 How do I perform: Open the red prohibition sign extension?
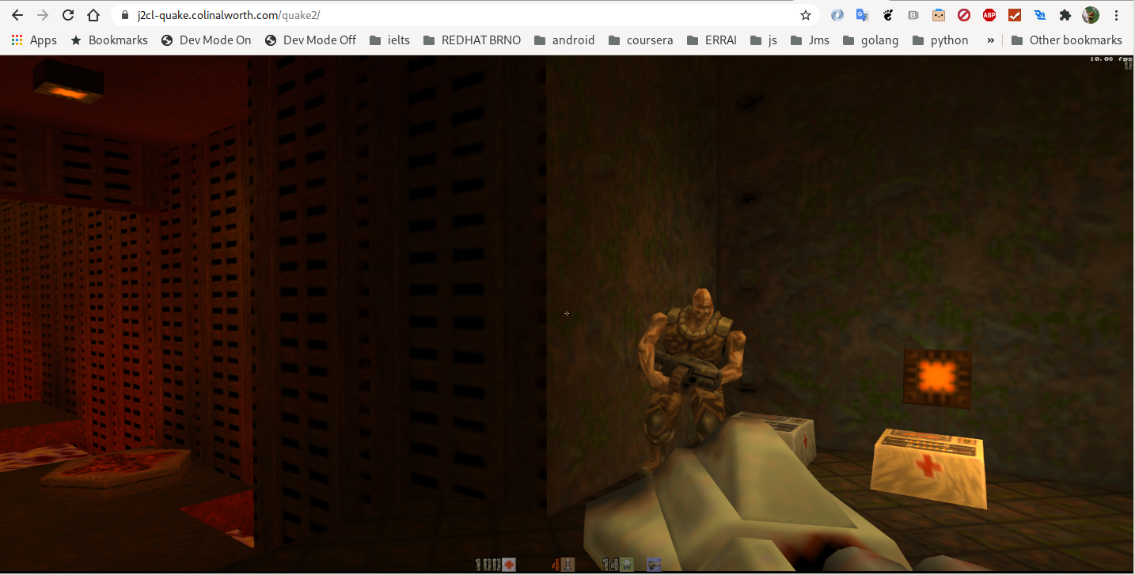click(x=964, y=15)
